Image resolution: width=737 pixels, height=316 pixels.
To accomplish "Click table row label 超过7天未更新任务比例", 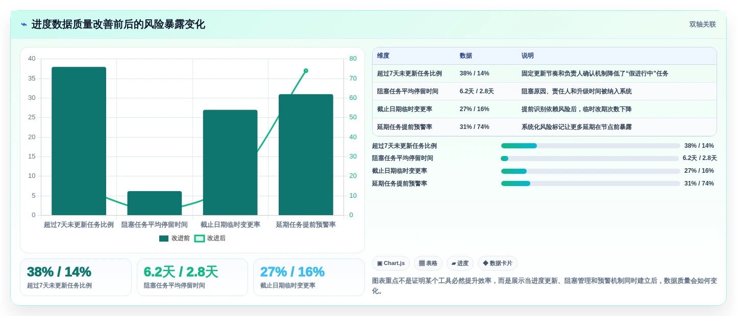I will [409, 73].
